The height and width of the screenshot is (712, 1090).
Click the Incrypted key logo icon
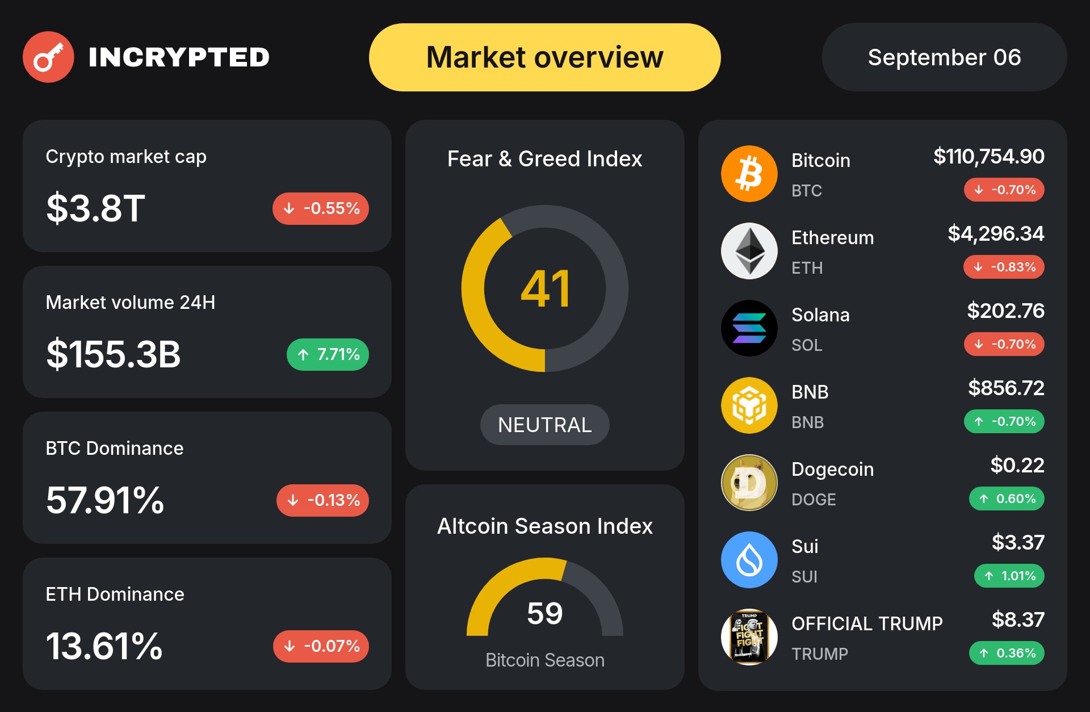click(48, 57)
